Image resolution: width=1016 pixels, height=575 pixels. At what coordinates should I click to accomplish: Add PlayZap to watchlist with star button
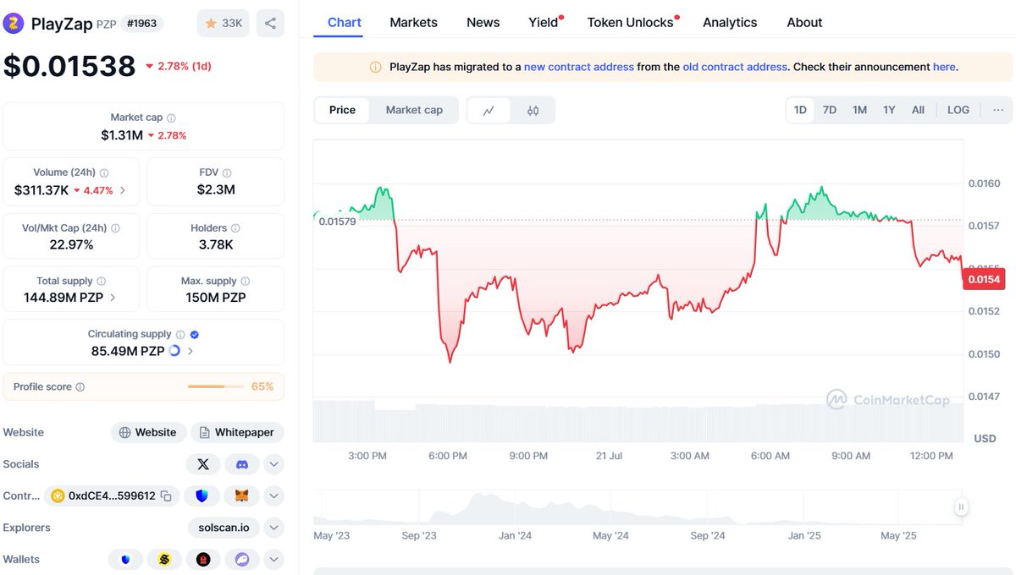click(224, 23)
